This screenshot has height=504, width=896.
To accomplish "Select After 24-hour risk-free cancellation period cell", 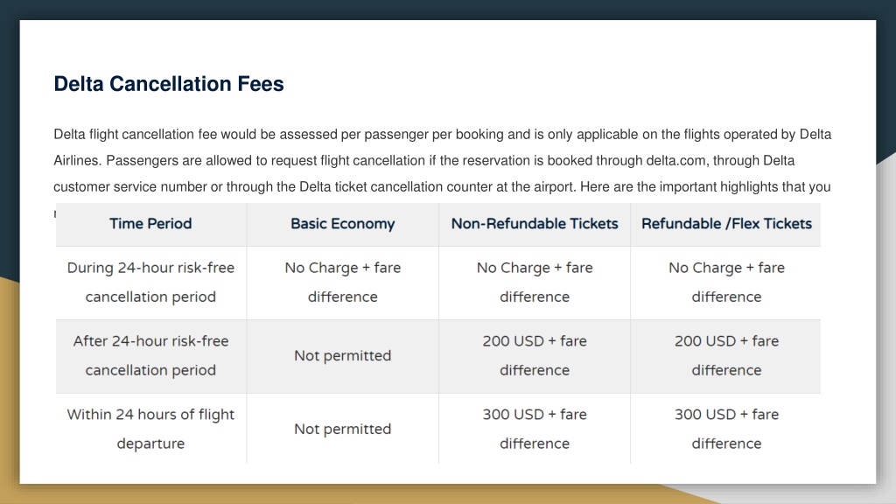I will coord(150,356).
